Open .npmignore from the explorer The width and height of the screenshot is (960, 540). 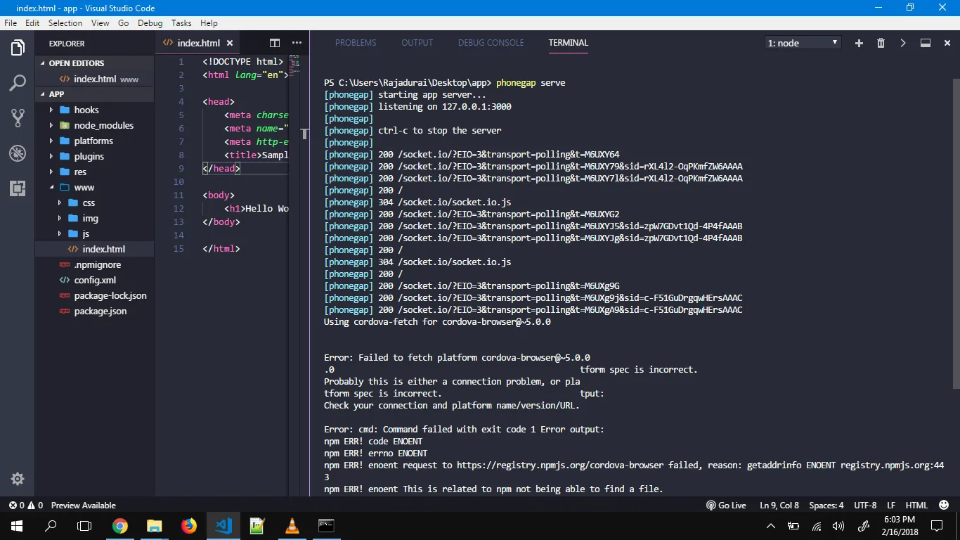(95, 264)
